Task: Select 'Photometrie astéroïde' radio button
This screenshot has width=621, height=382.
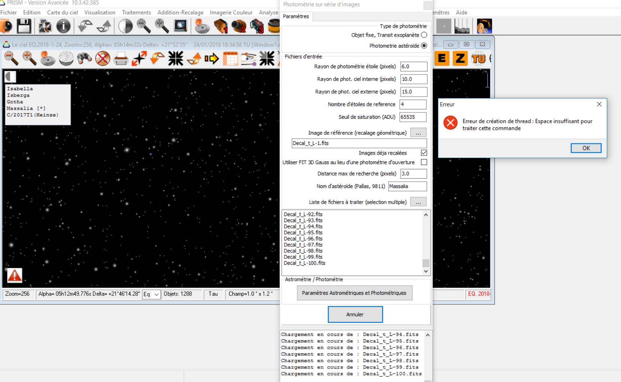Action: click(x=424, y=46)
